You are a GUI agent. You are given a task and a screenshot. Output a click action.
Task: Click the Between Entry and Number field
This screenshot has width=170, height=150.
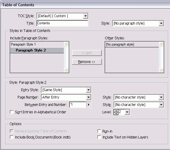[x=78, y=104]
